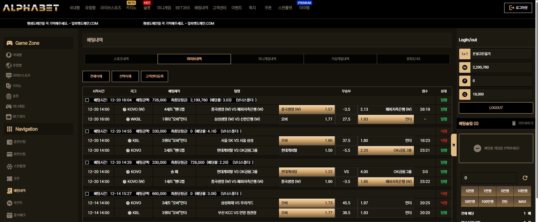This screenshot has width=538, height=222.
Task: Select the spin roulette sidebar icon
Action: [x=10, y=166]
